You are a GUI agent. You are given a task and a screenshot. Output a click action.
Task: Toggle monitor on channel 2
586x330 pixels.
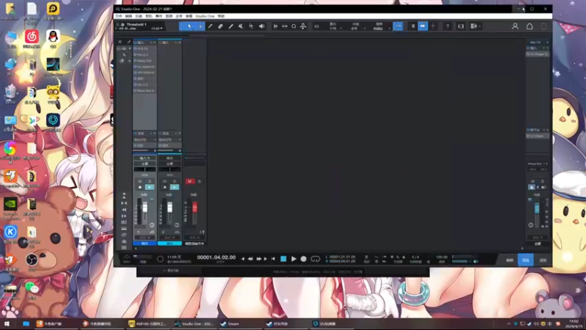click(x=174, y=187)
